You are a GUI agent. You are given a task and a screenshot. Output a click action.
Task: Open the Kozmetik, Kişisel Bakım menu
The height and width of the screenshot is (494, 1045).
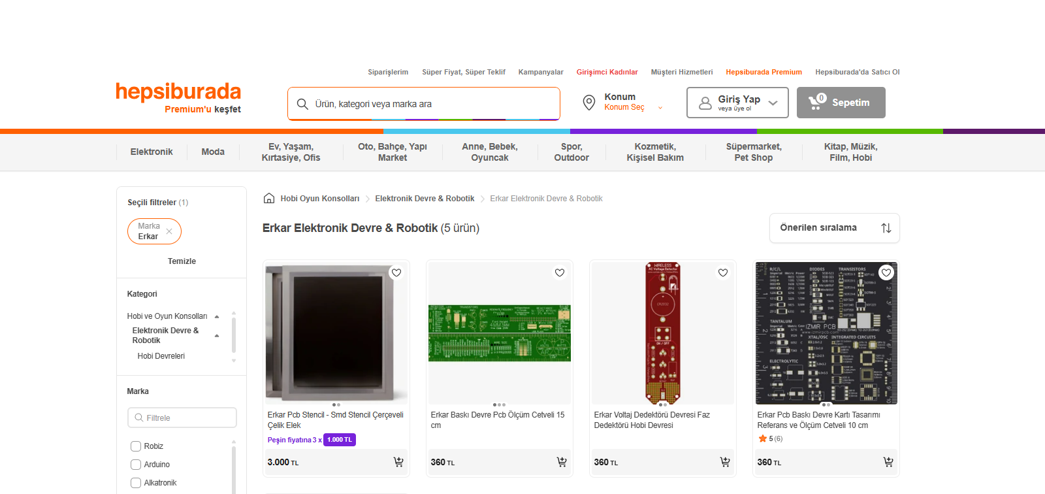655,152
